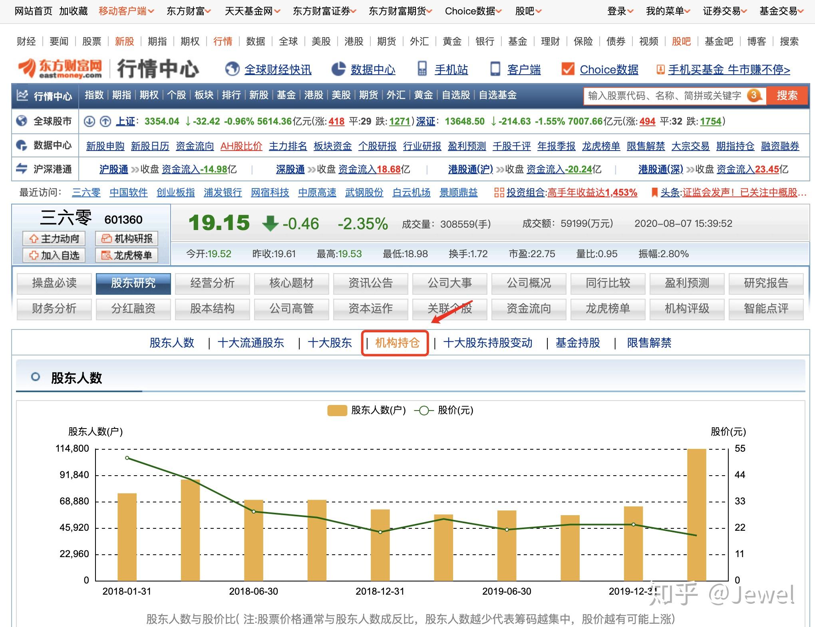Click the pie chart data center icon

338,69
